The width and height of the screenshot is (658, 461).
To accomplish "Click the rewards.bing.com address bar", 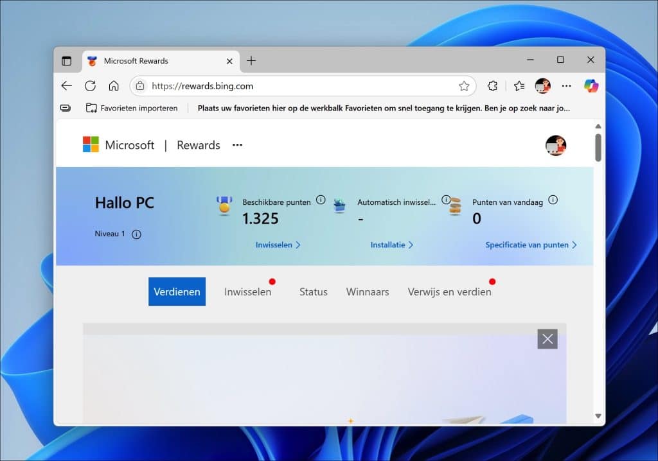I will (x=303, y=86).
